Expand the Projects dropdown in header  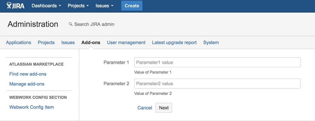pos(78,6)
